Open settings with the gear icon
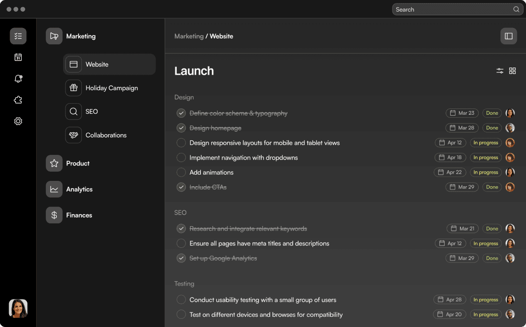 coord(18,121)
